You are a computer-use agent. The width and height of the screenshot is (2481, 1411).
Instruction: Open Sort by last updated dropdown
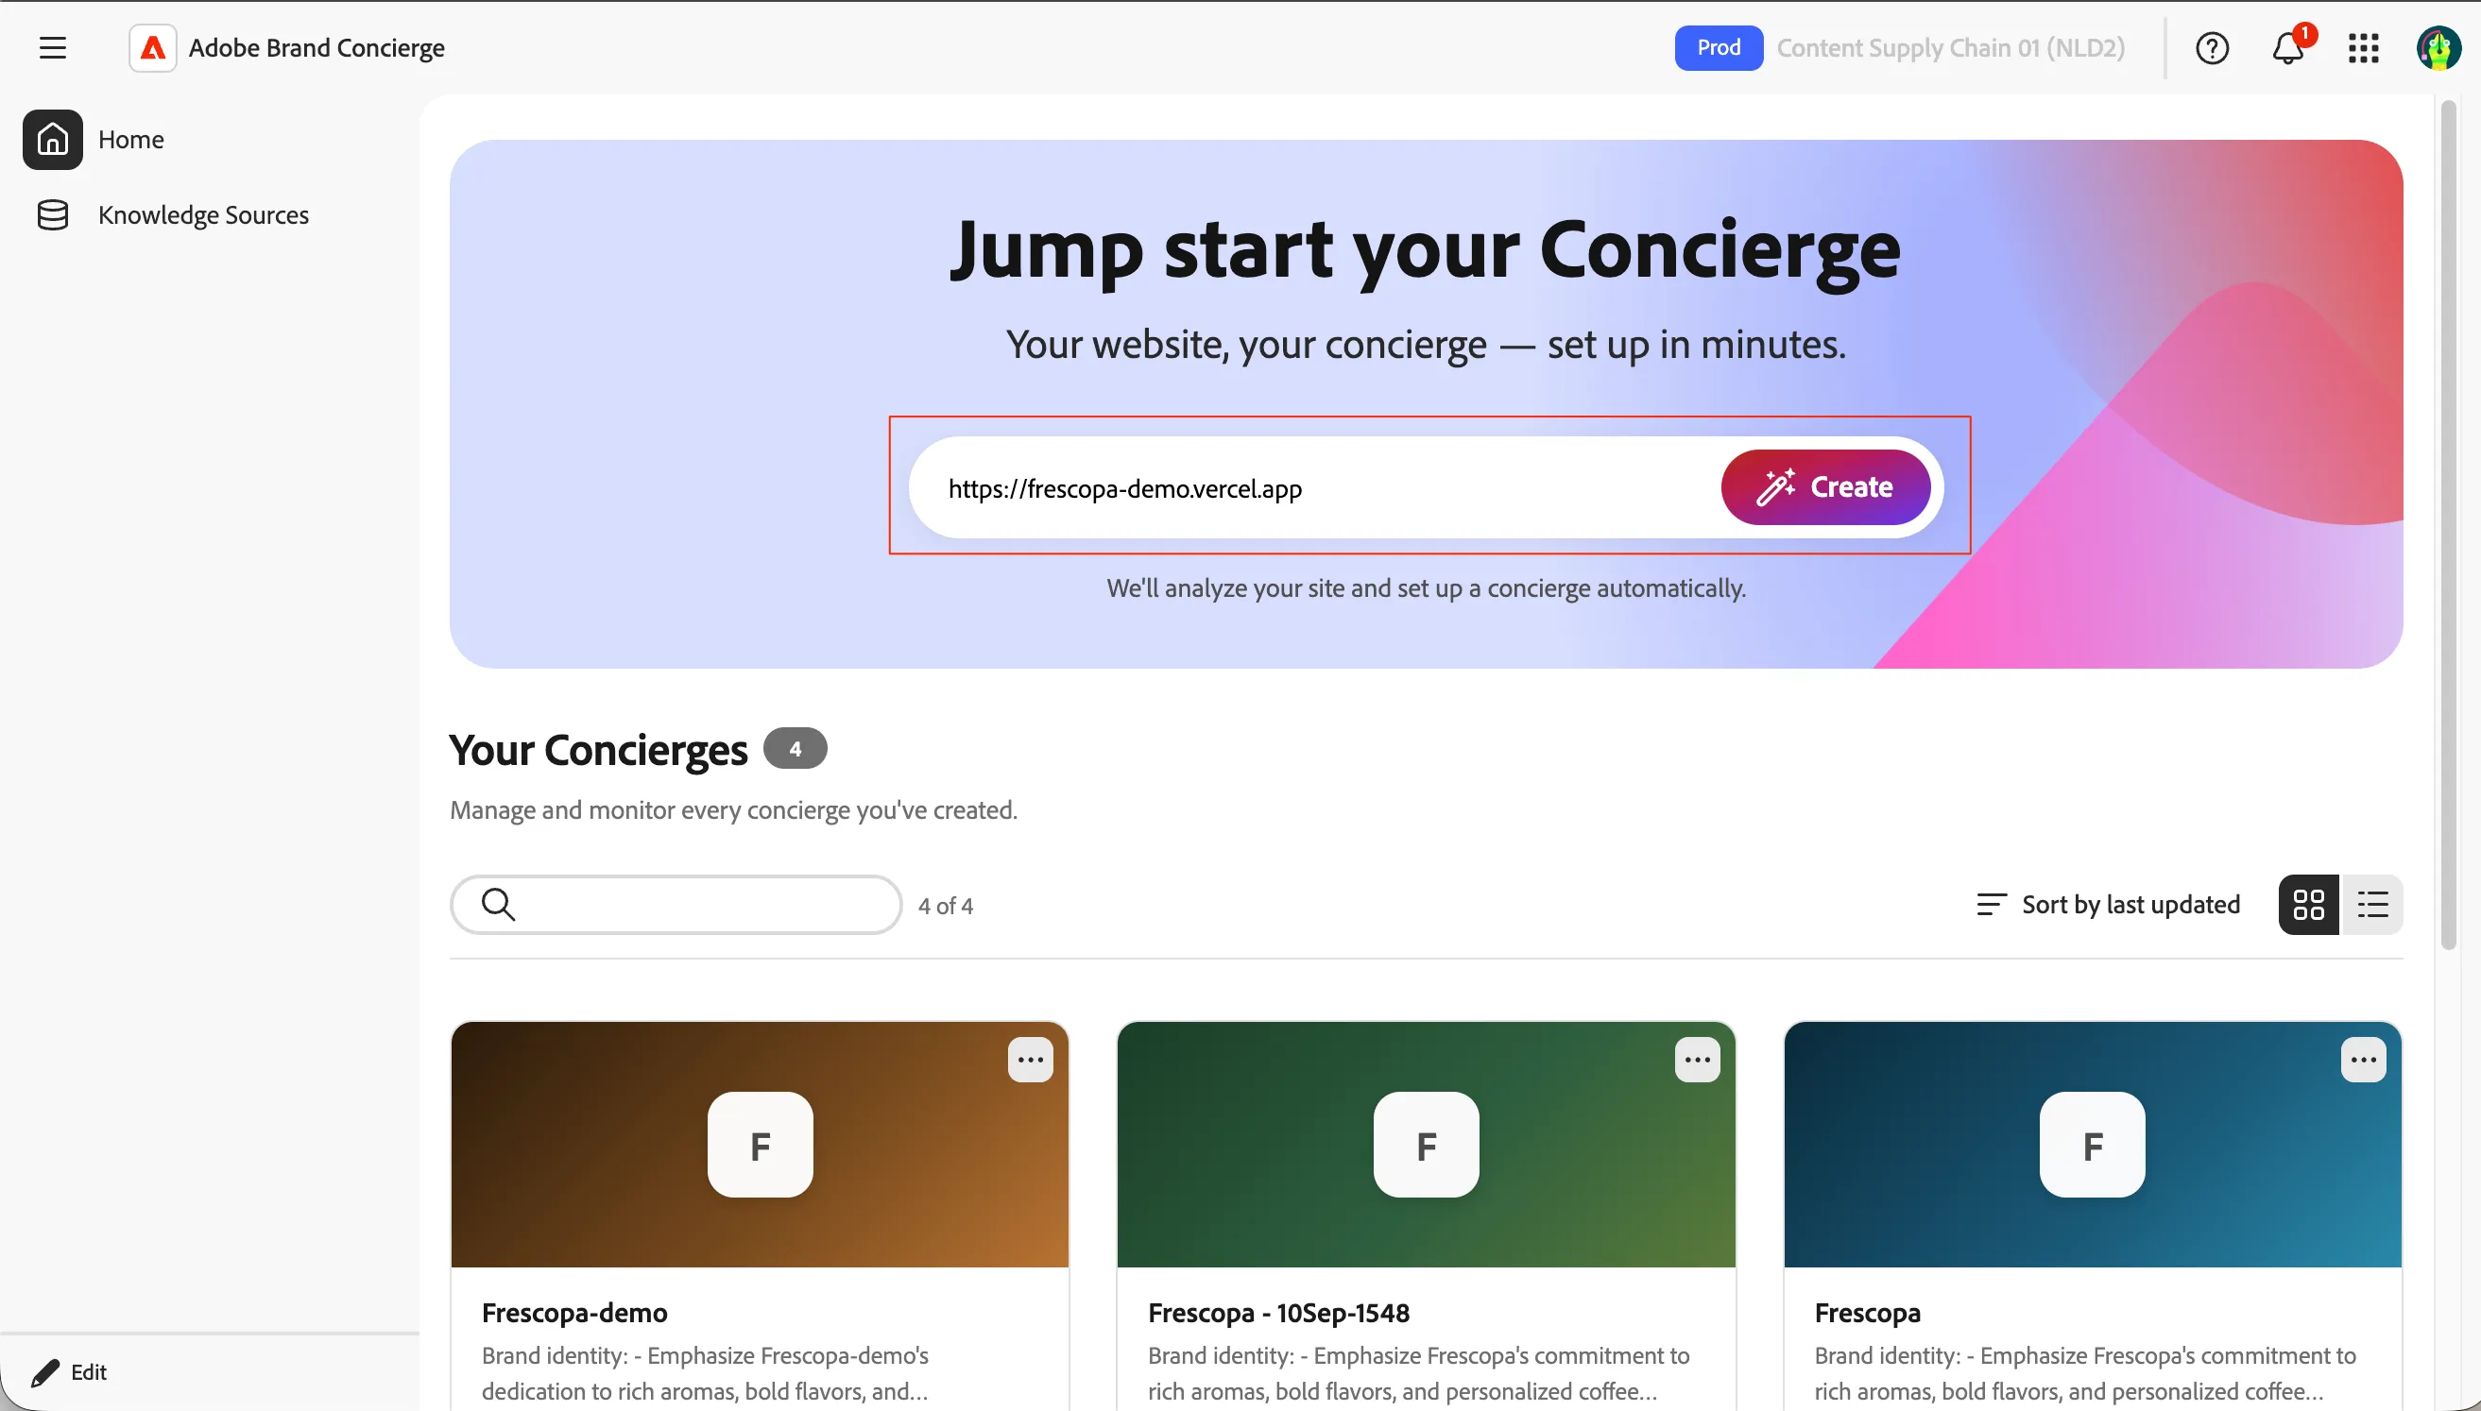click(2108, 904)
